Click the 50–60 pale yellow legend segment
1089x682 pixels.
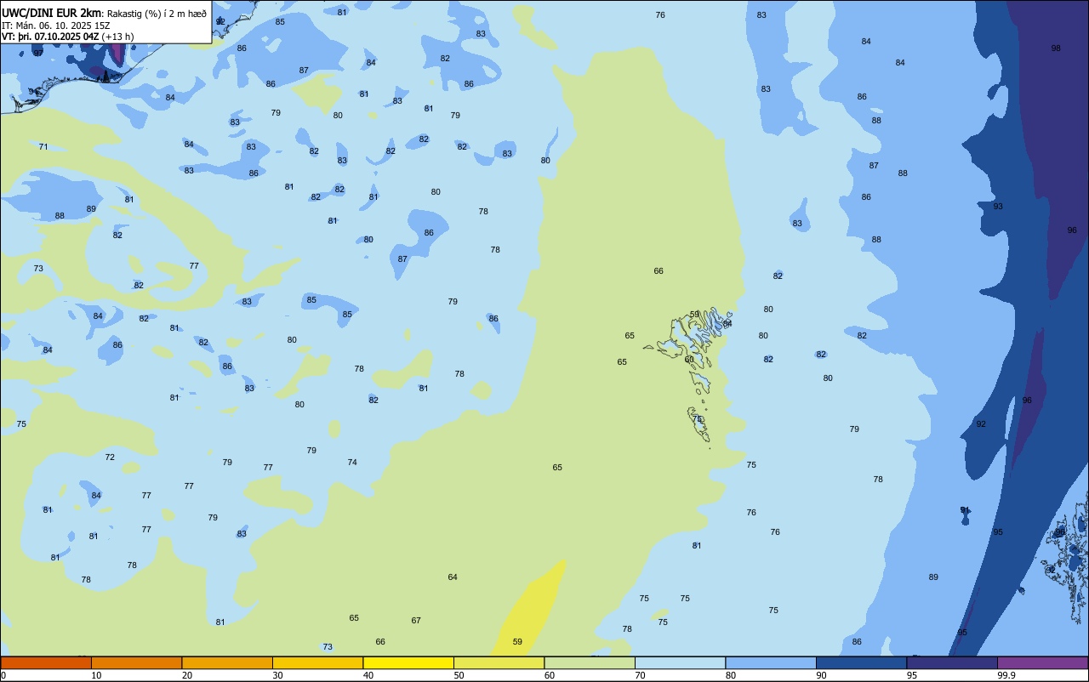[499, 662]
